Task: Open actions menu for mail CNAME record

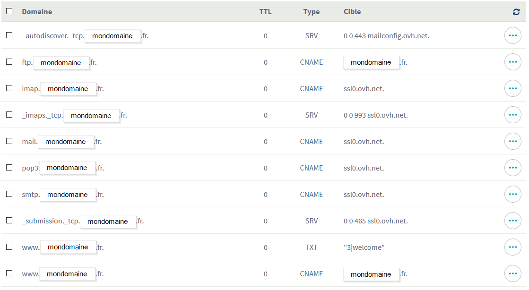Action: [x=513, y=141]
